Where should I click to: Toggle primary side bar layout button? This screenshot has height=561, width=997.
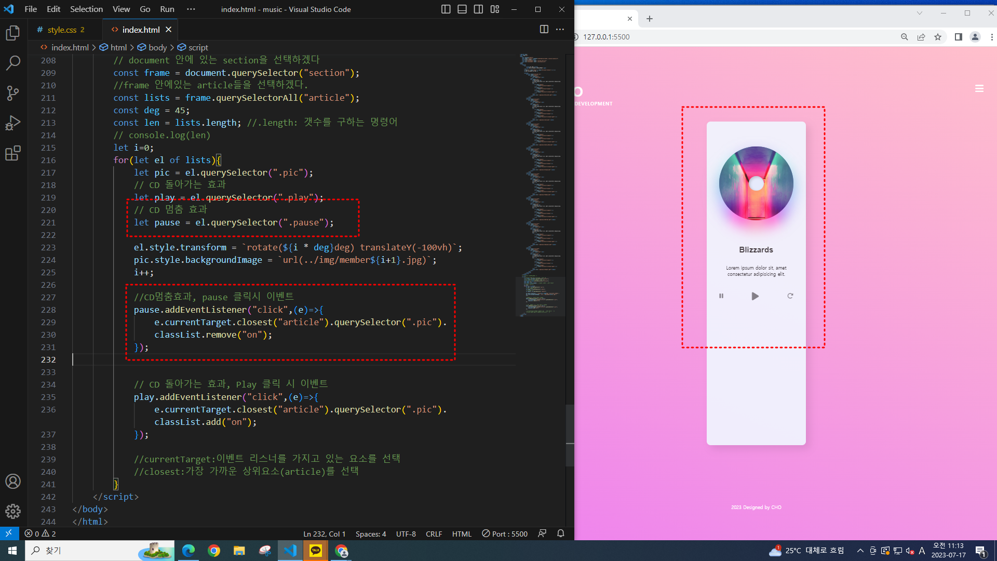coord(446,9)
